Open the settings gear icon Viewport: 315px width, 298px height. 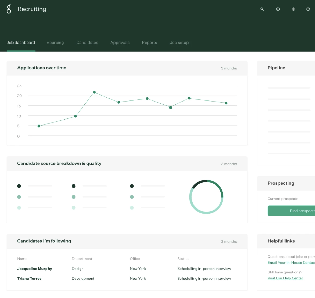point(293,9)
